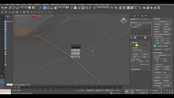Select the Face constraint radio

pos(155,61)
